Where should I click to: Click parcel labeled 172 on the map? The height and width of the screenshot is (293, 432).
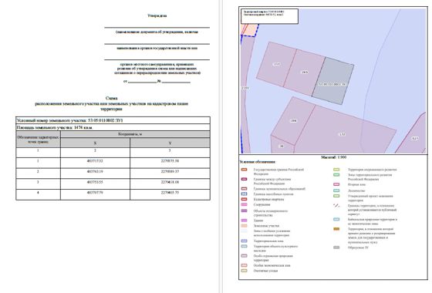pos(343,134)
